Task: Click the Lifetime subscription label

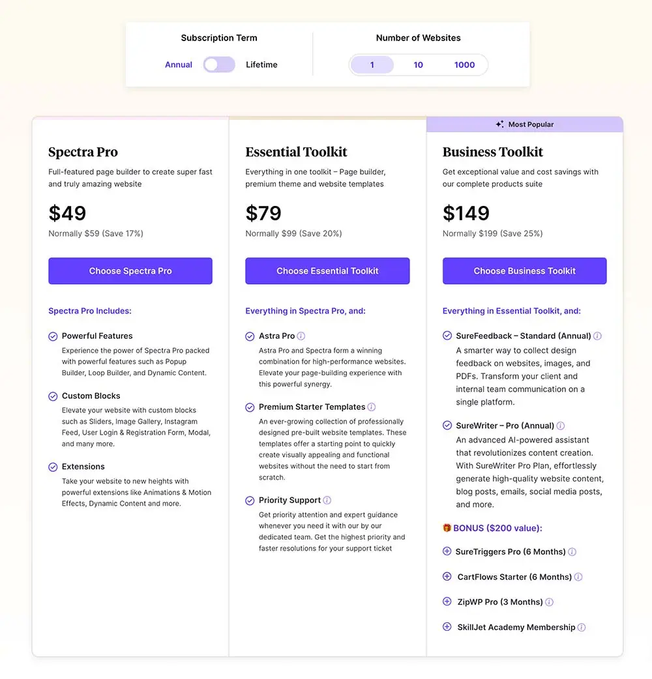Action: pos(261,65)
